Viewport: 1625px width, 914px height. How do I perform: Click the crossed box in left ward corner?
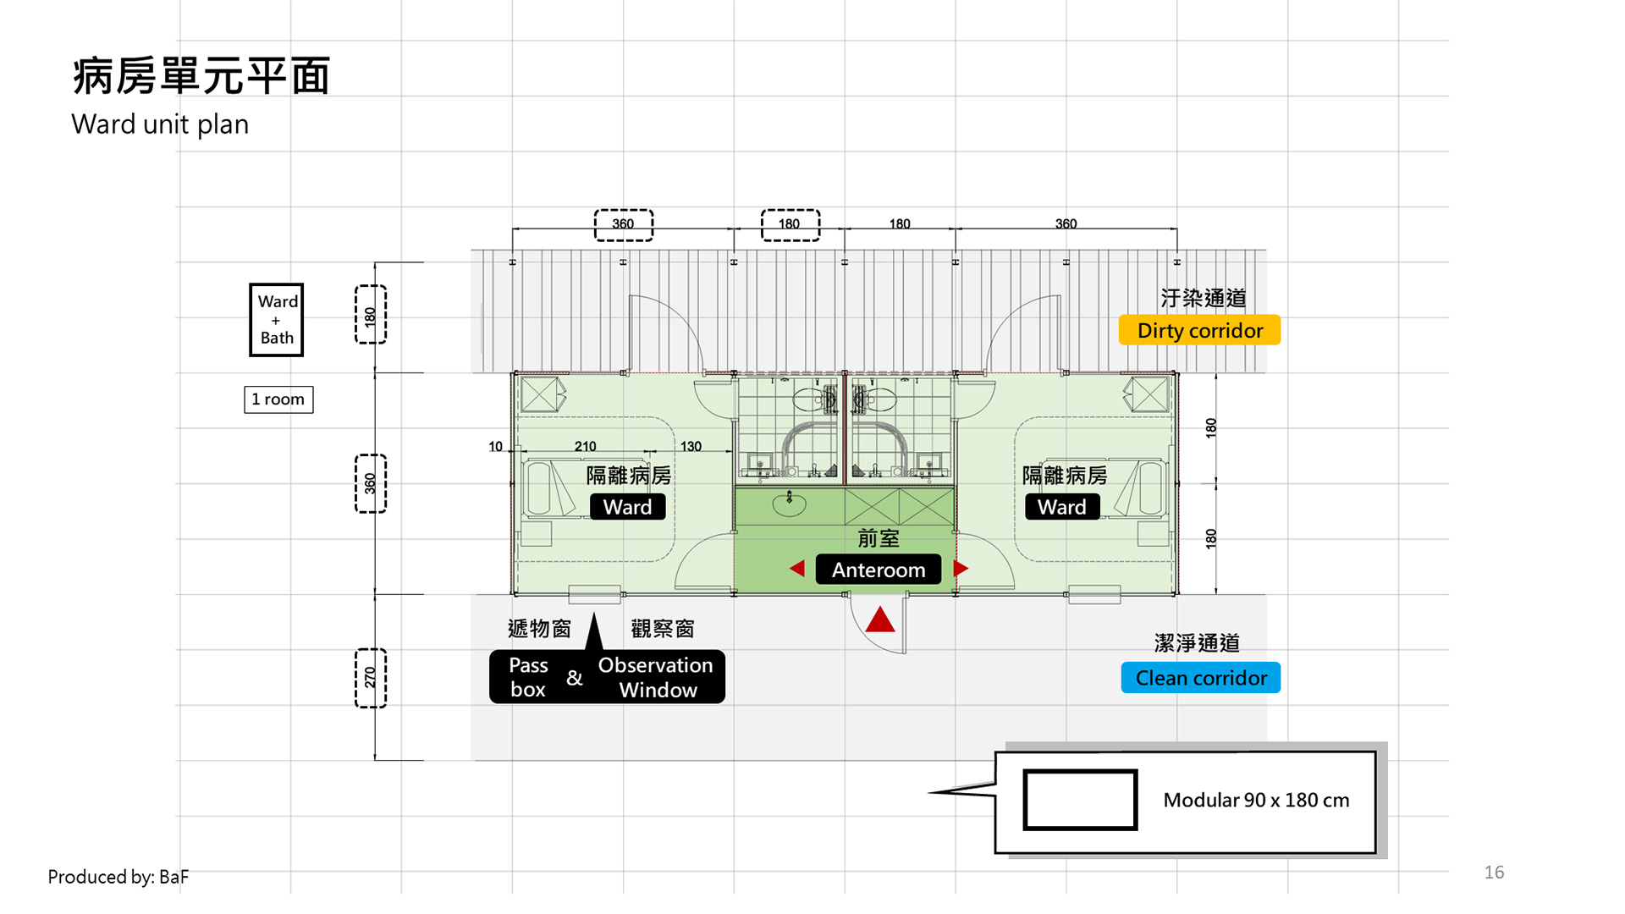pos(539,394)
